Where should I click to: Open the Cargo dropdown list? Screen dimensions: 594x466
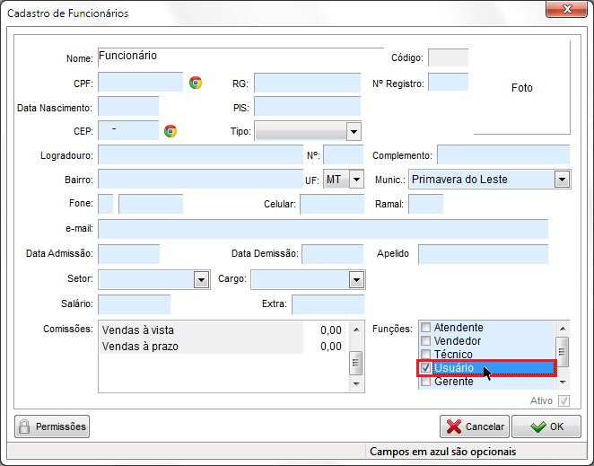pyautogui.click(x=356, y=280)
